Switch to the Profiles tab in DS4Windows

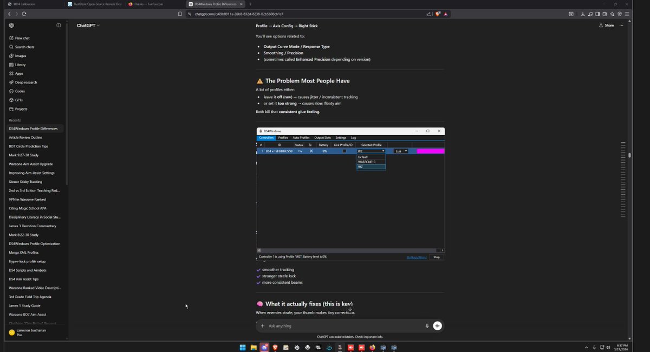283,138
